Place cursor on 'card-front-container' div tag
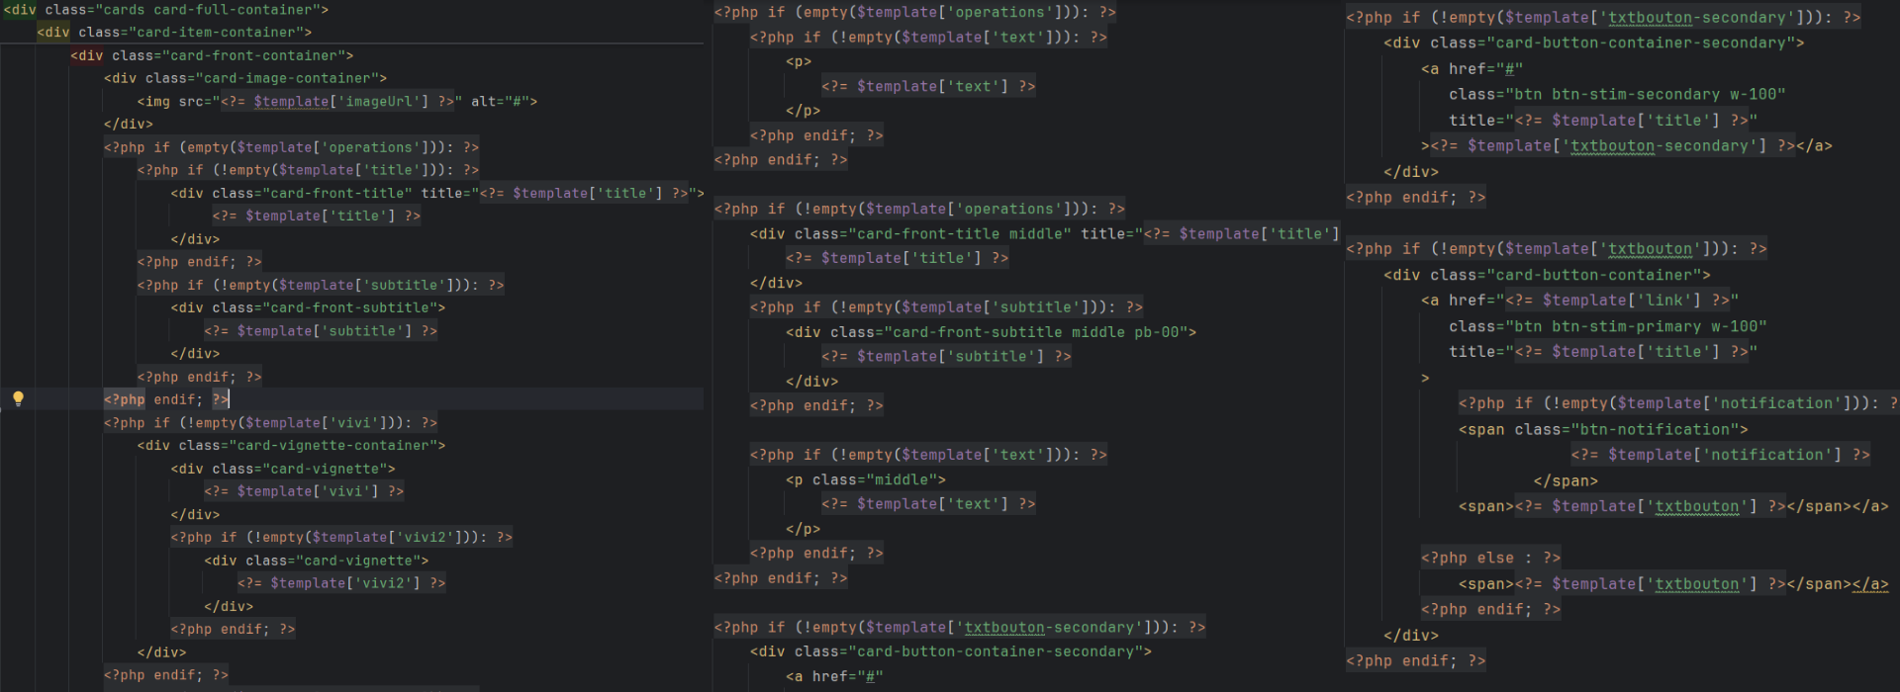 click(x=211, y=56)
